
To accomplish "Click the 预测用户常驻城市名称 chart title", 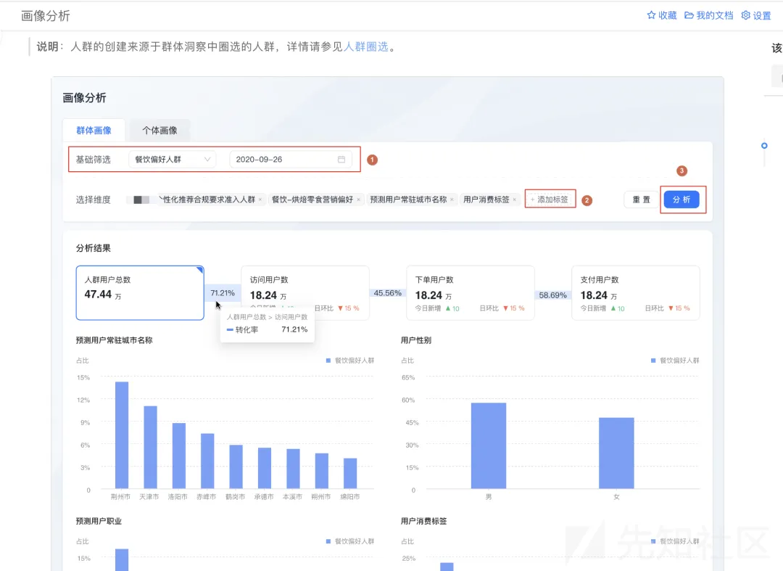I will [115, 340].
